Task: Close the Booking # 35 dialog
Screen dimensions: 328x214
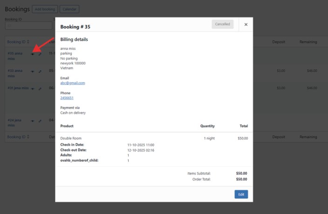Action: point(246,25)
